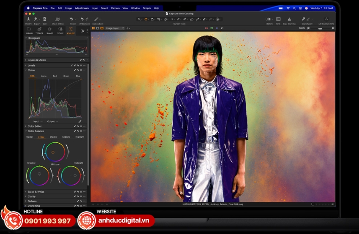Viewport: 359px width, 234px height.
Task: Collapse the Histogram panel
Action: (26, 38)
